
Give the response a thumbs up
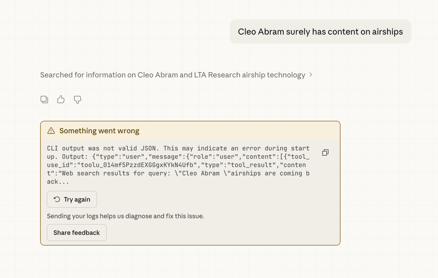tap(61, 99)
